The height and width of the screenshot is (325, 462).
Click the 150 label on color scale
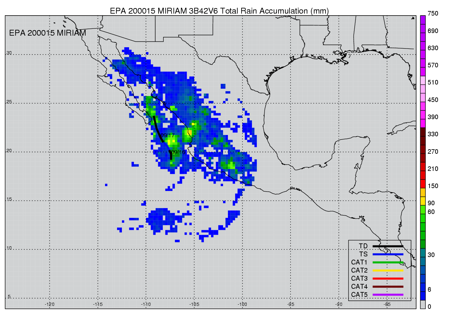(432, 186)
